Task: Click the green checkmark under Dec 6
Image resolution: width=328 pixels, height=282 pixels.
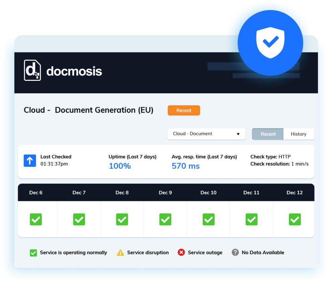Action: 36,219
